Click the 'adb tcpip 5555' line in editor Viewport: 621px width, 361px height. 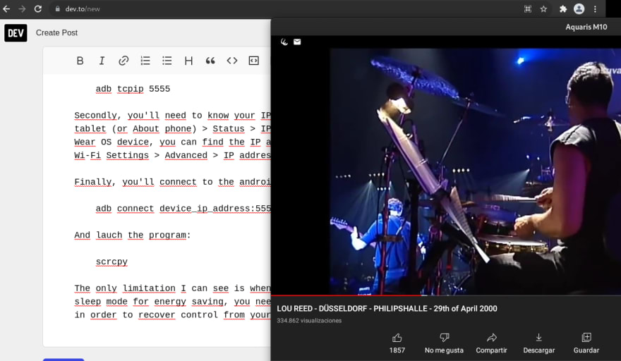133,89
